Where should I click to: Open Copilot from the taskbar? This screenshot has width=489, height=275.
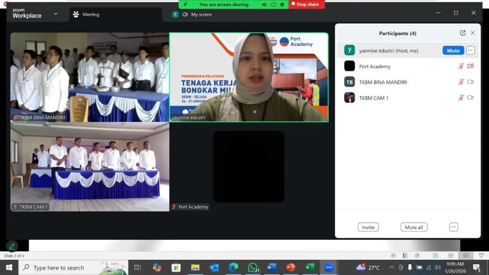(157, 267)
